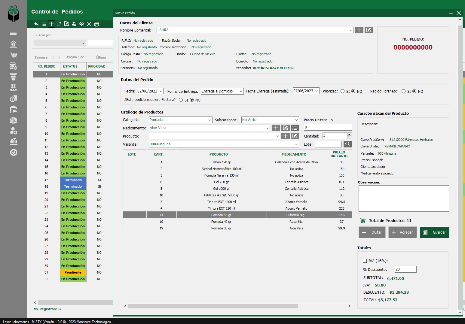The height and width of the screenshot is (324, 465).
Task: Open the hamburger menu in the sidebar
Action: coord(13,33)
